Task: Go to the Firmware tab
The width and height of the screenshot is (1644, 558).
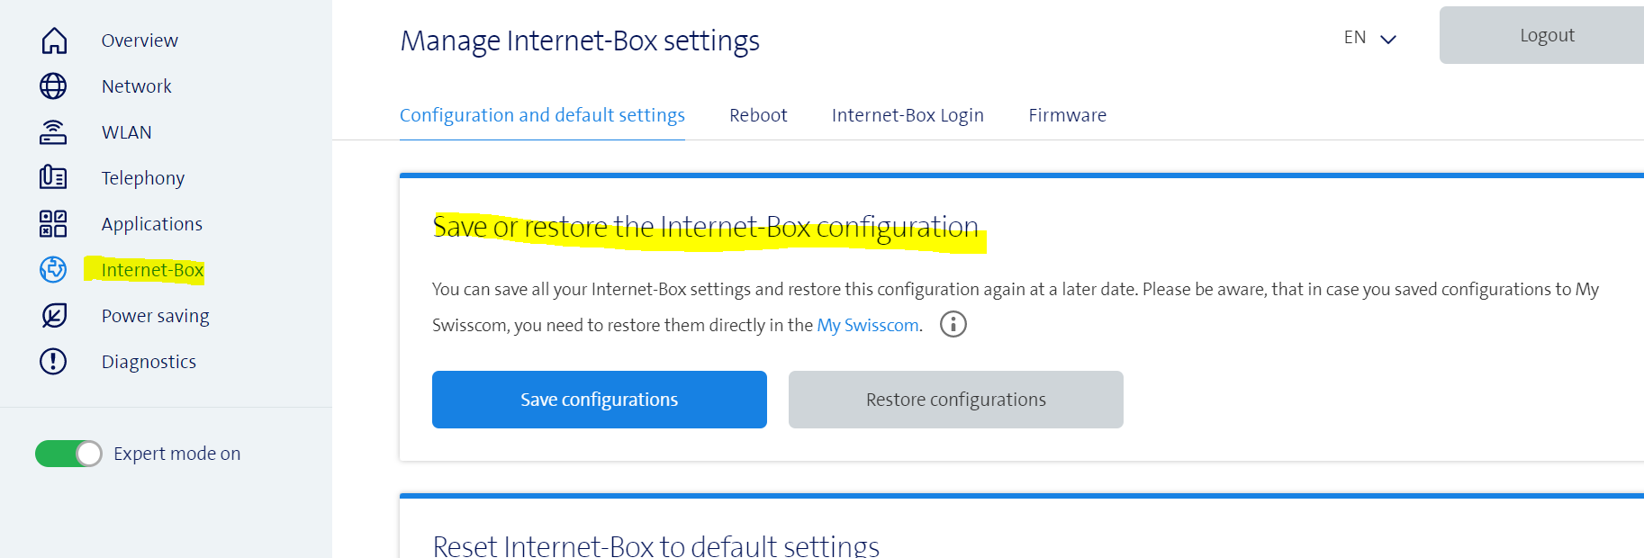Action: pyautogui.click(x=1067, y=115)
